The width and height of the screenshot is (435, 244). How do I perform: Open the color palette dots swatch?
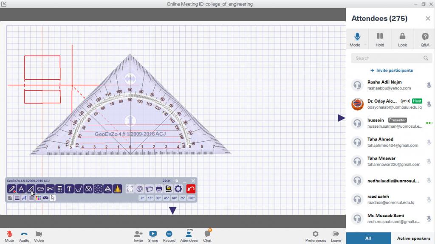39,198
